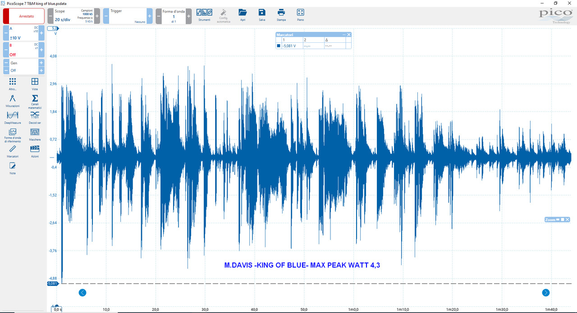The width and height of the screenshot is (577, 313).
Task: Increase Scope timebase with plus
Action: pyautogui.click(x=97, y=16)
